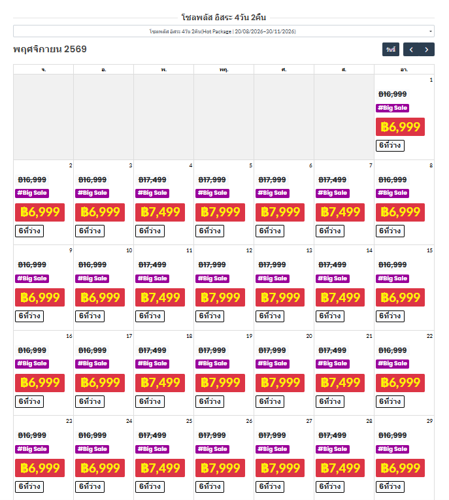Click crossed-out ฿17,499 on November 7

pyautogui.click(x=332, y=180)
